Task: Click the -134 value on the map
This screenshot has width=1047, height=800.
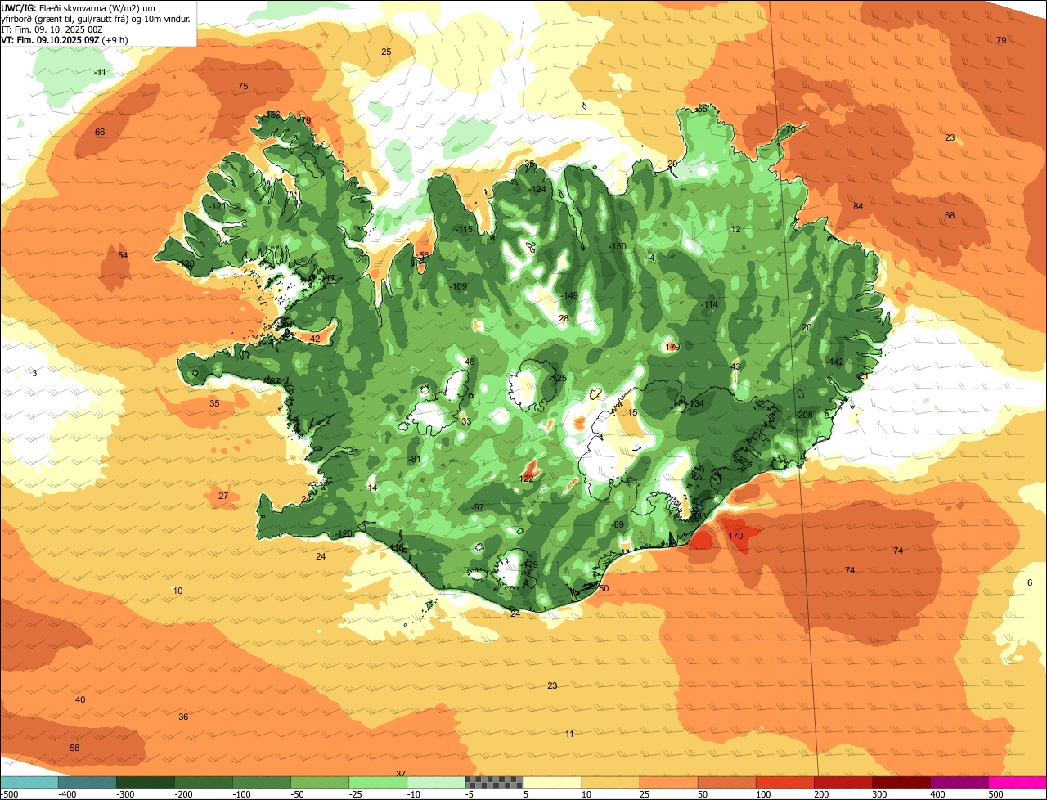Action: coord(695,404)
